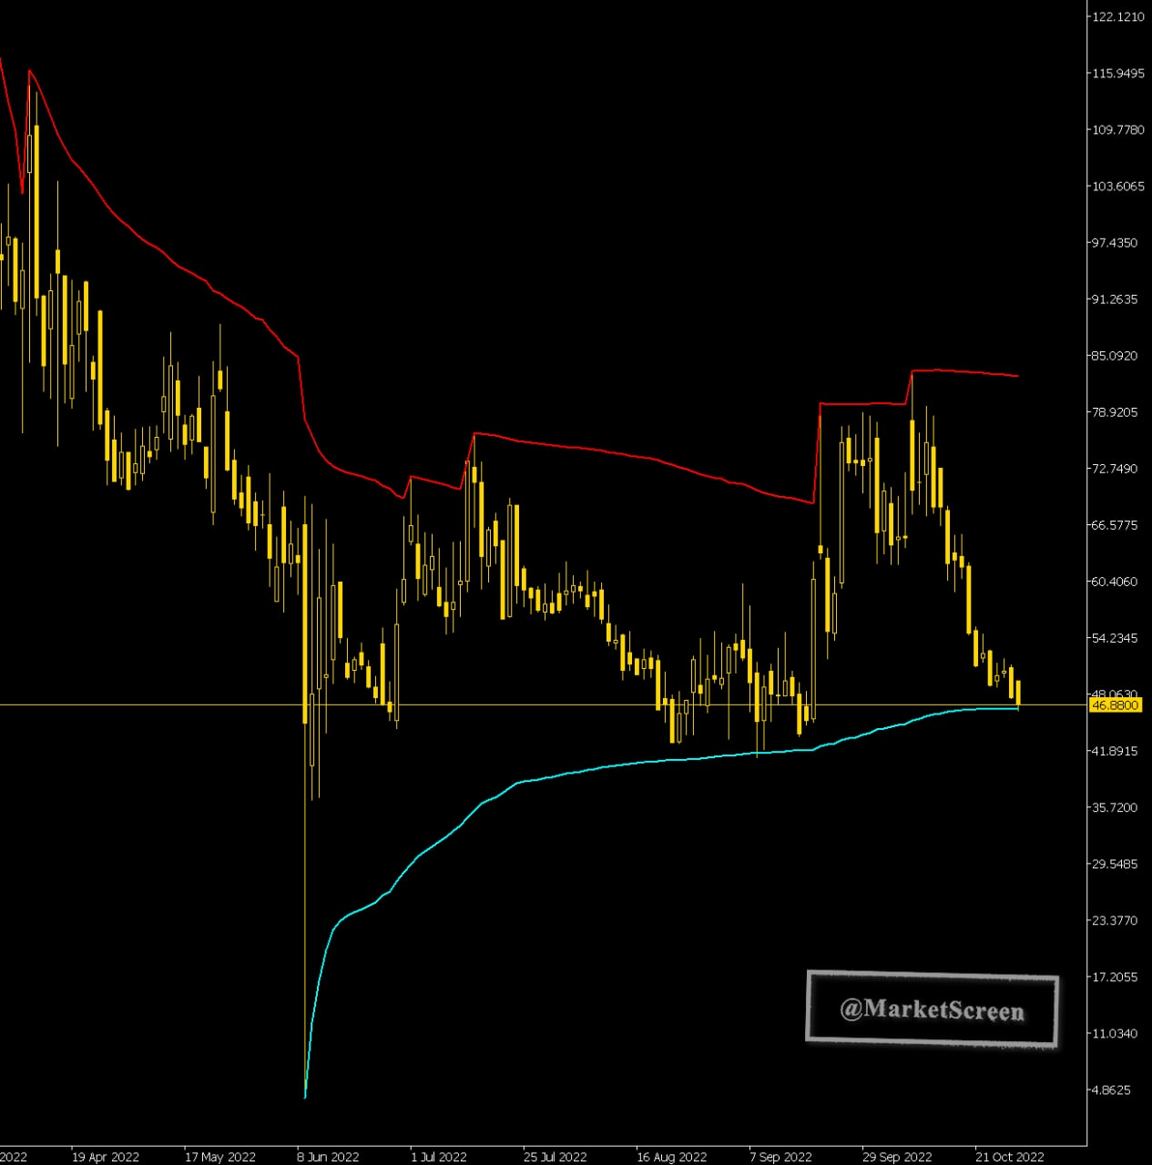Viewport: 1152px width, 1165px height.
Task: Click the 103.6065 price scale label
Action: (x=1118, y=186)
